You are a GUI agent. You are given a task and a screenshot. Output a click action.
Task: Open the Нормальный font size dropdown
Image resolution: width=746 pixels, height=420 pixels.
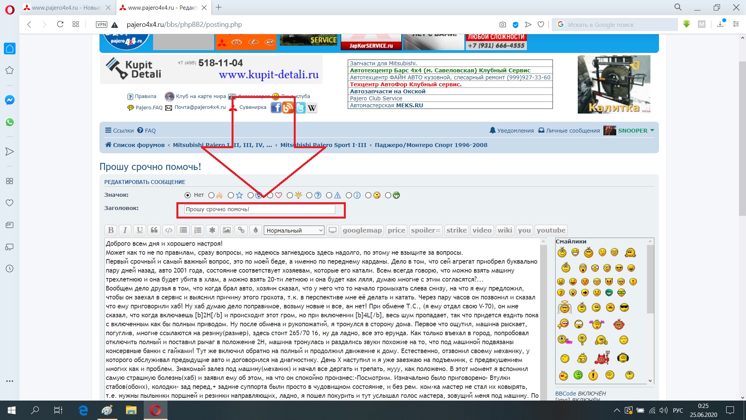(x=294, y=230)
